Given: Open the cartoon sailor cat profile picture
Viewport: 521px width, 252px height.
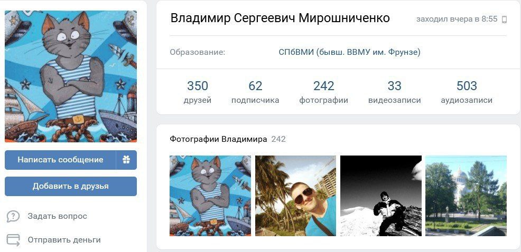Looking at the screenshot, I should coord(71,76).
